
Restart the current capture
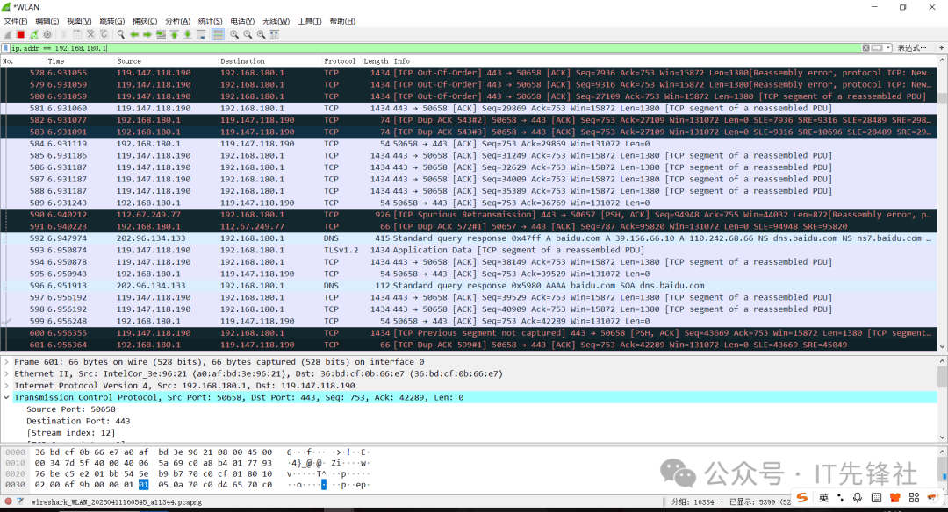[x=33, y=34]
